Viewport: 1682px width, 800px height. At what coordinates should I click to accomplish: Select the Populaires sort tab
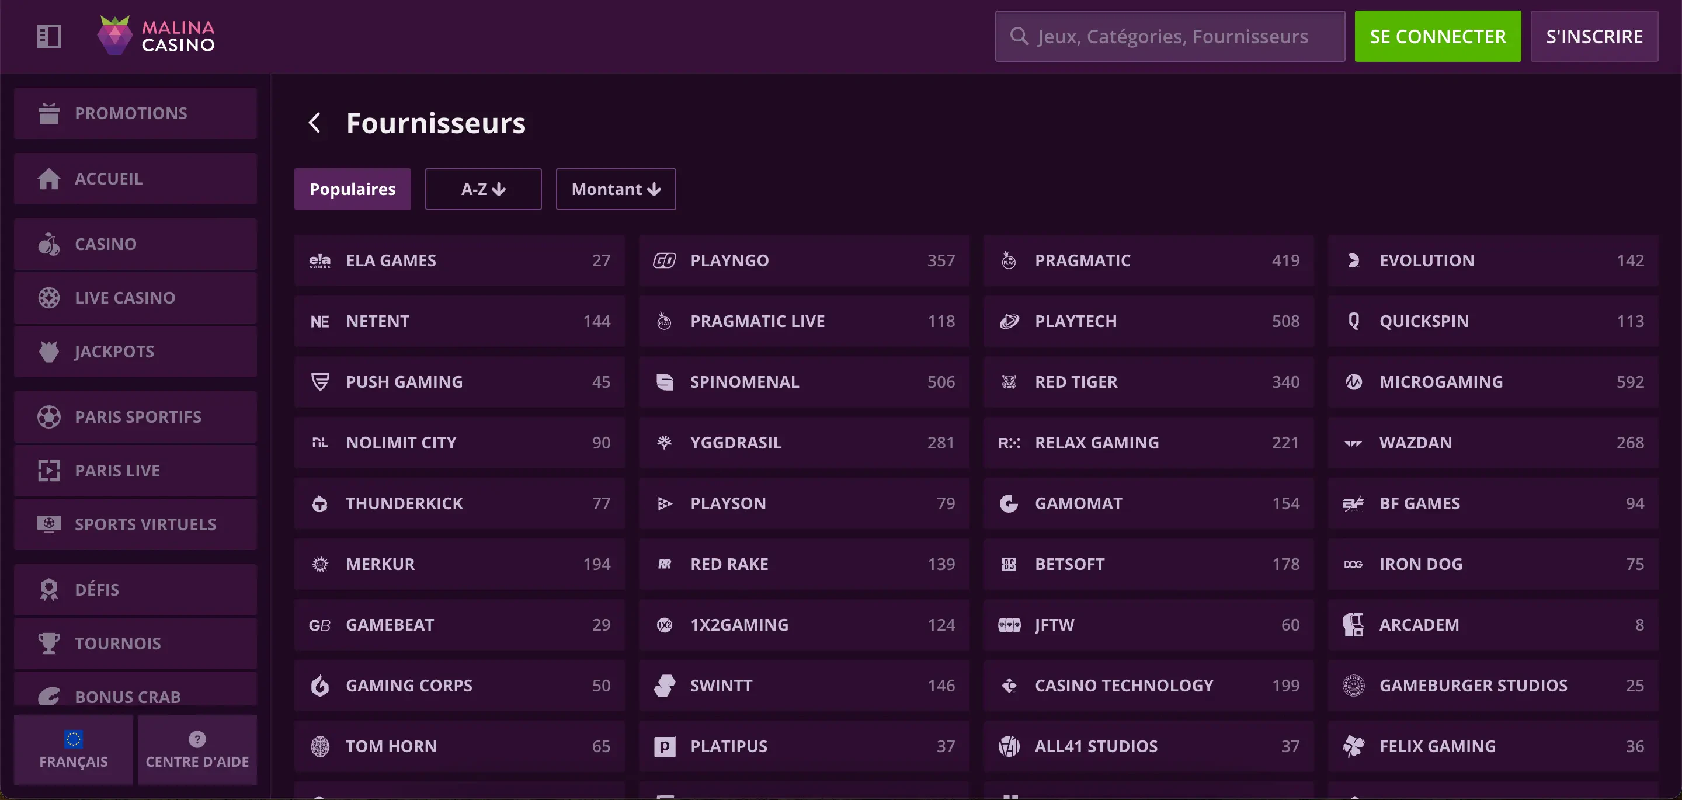click(353, 189)
